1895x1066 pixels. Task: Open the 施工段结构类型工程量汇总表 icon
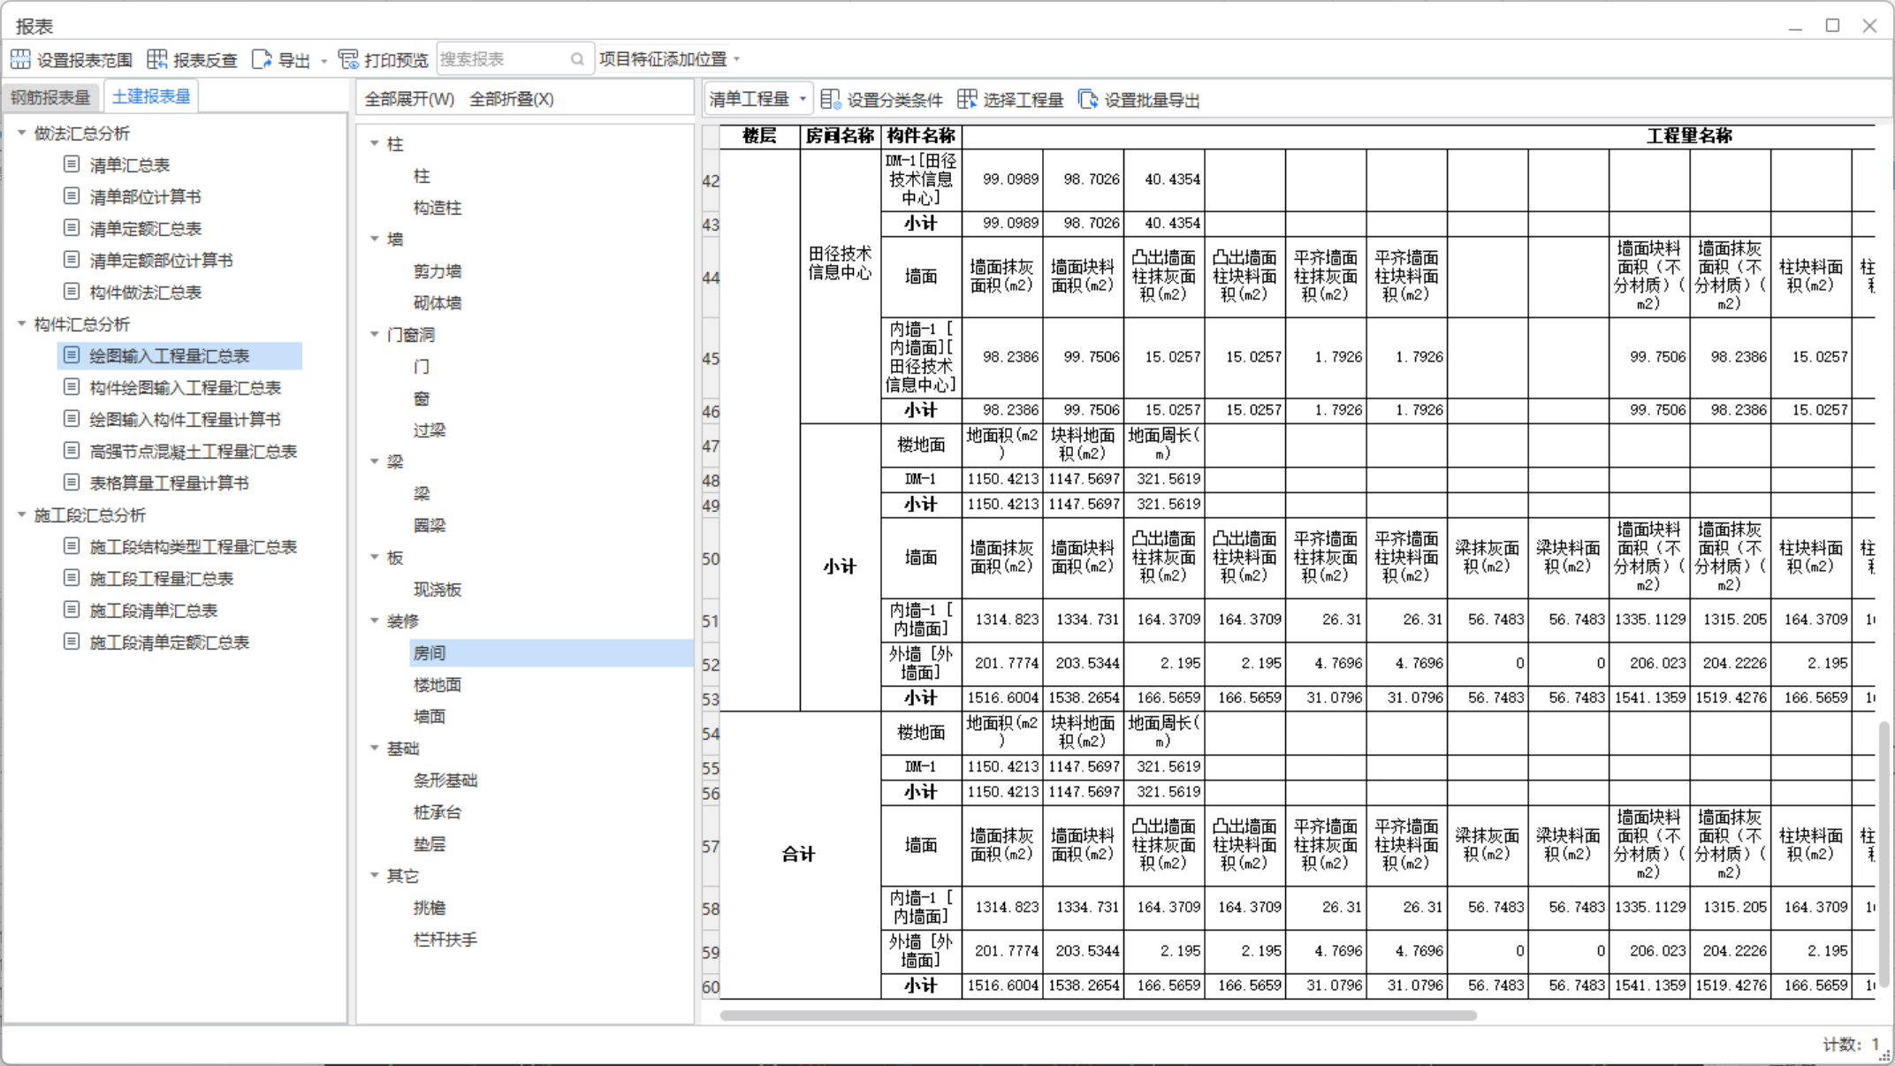(72, 545)
